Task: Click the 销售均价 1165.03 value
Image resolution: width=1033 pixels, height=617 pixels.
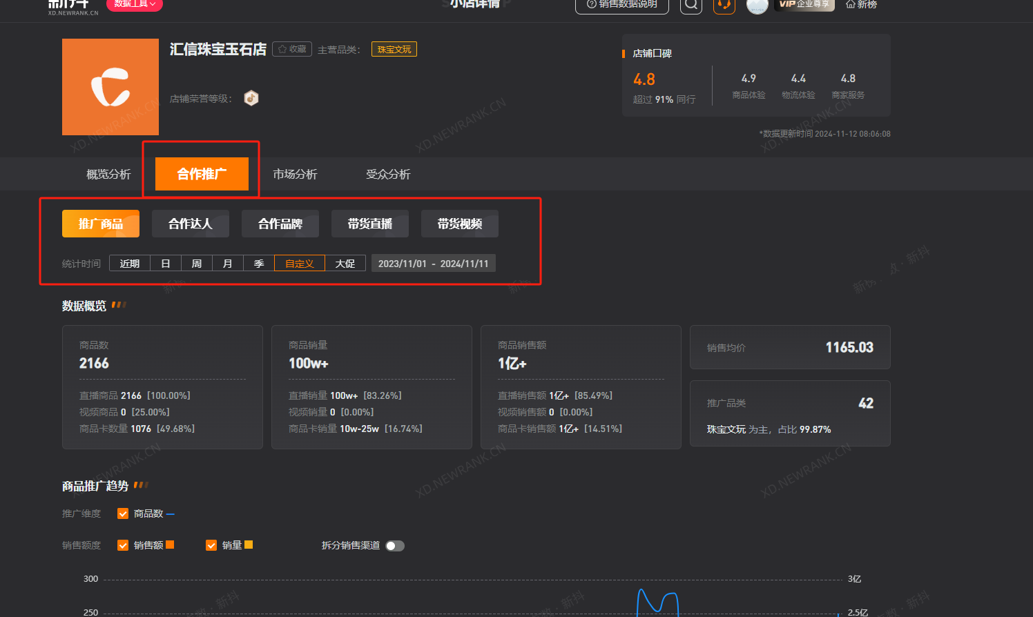Action: [849, 347]
